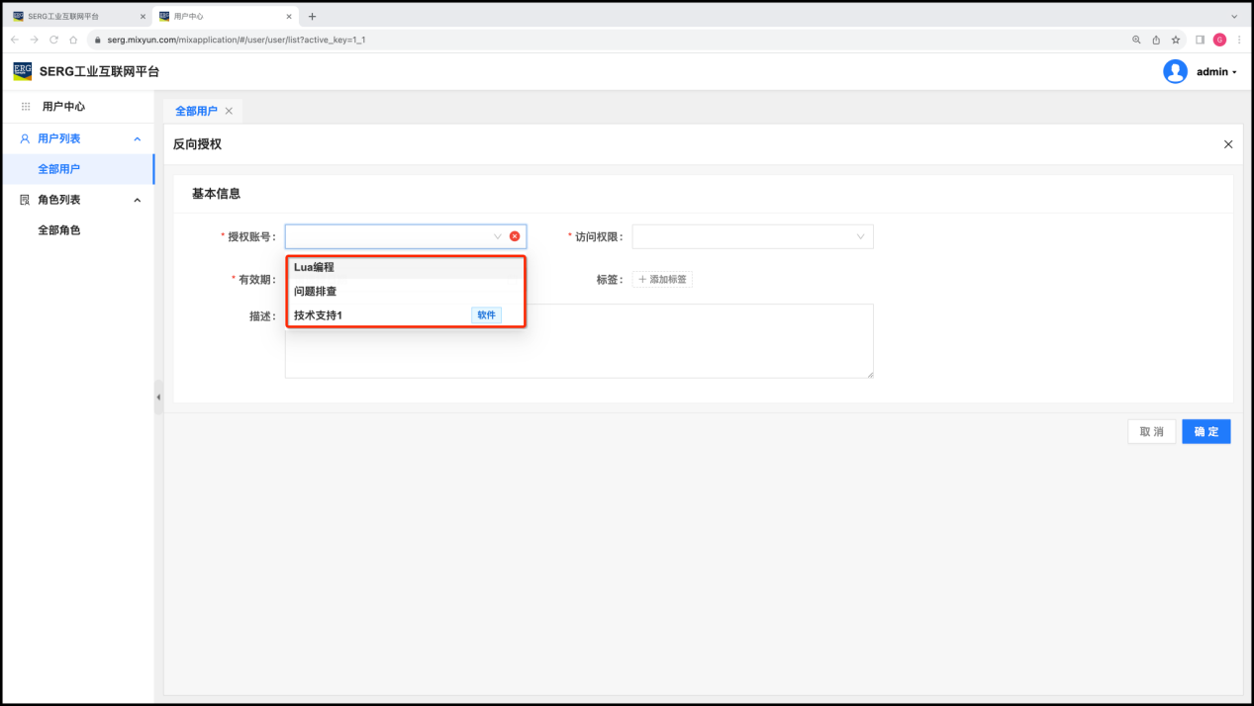Close the 全部用户 tab with its X
The width and height of the screenshot is (1254, 706).
point(229,111)
